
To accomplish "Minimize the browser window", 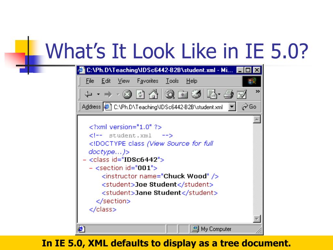I will tap(240, 70).
